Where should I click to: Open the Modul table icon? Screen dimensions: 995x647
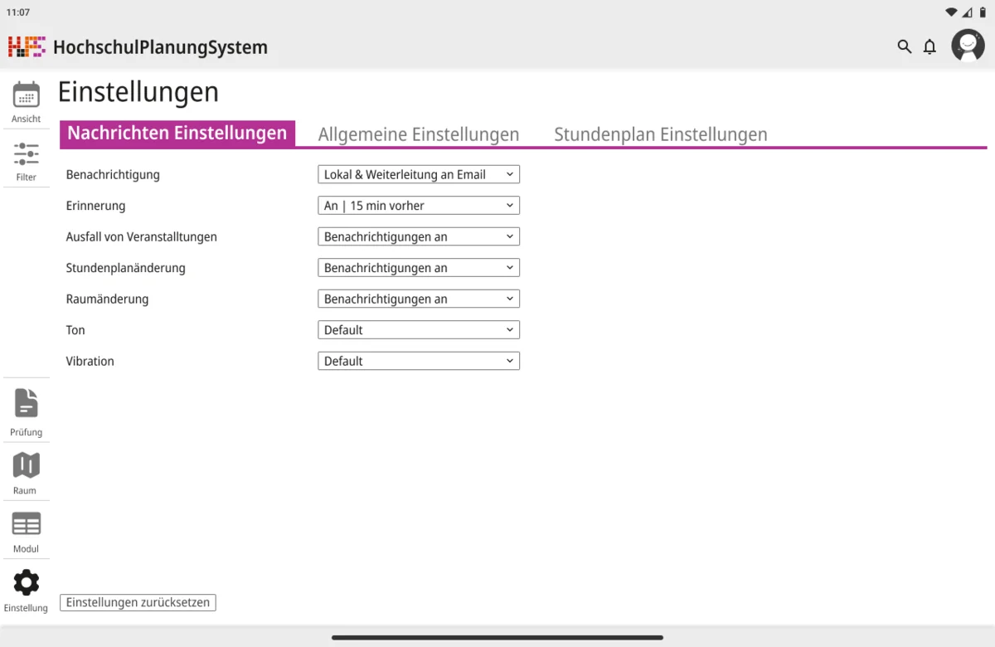click(26, 524)
